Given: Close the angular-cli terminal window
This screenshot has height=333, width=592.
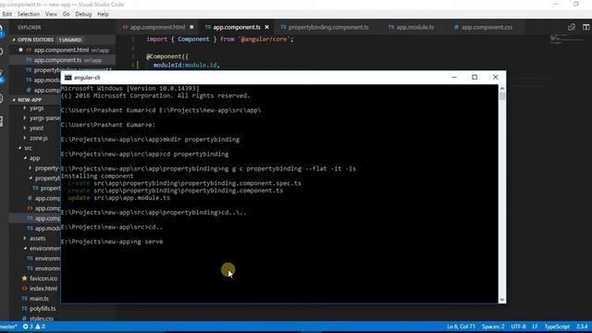Looking at the screenshot, I should coord(496,77).
